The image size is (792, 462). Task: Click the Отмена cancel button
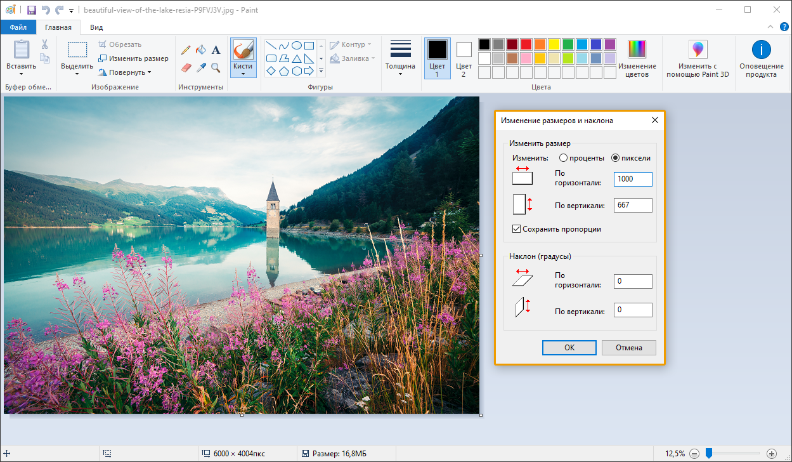tap(628, 348)
